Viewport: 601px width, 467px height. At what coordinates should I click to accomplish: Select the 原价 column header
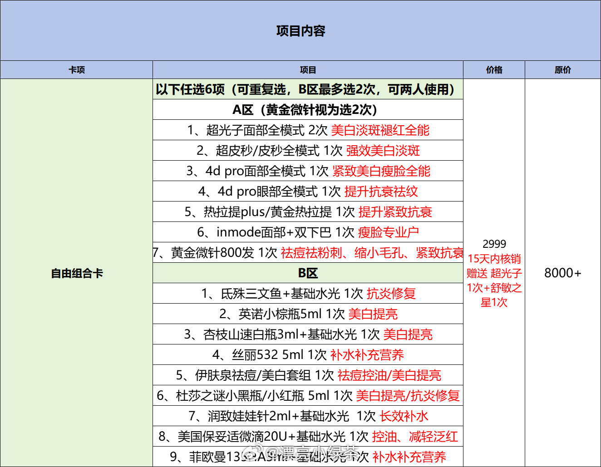click(x=563, y=70)
